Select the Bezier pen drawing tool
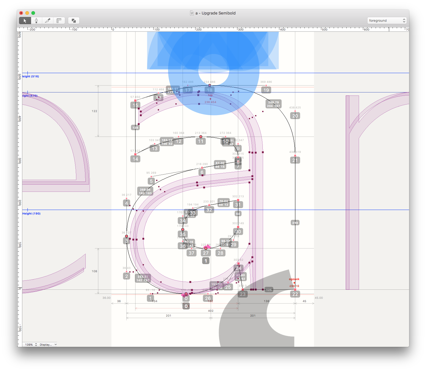This screenshot has width=426, height=371. pyautogui.click(x=36, y=21)
